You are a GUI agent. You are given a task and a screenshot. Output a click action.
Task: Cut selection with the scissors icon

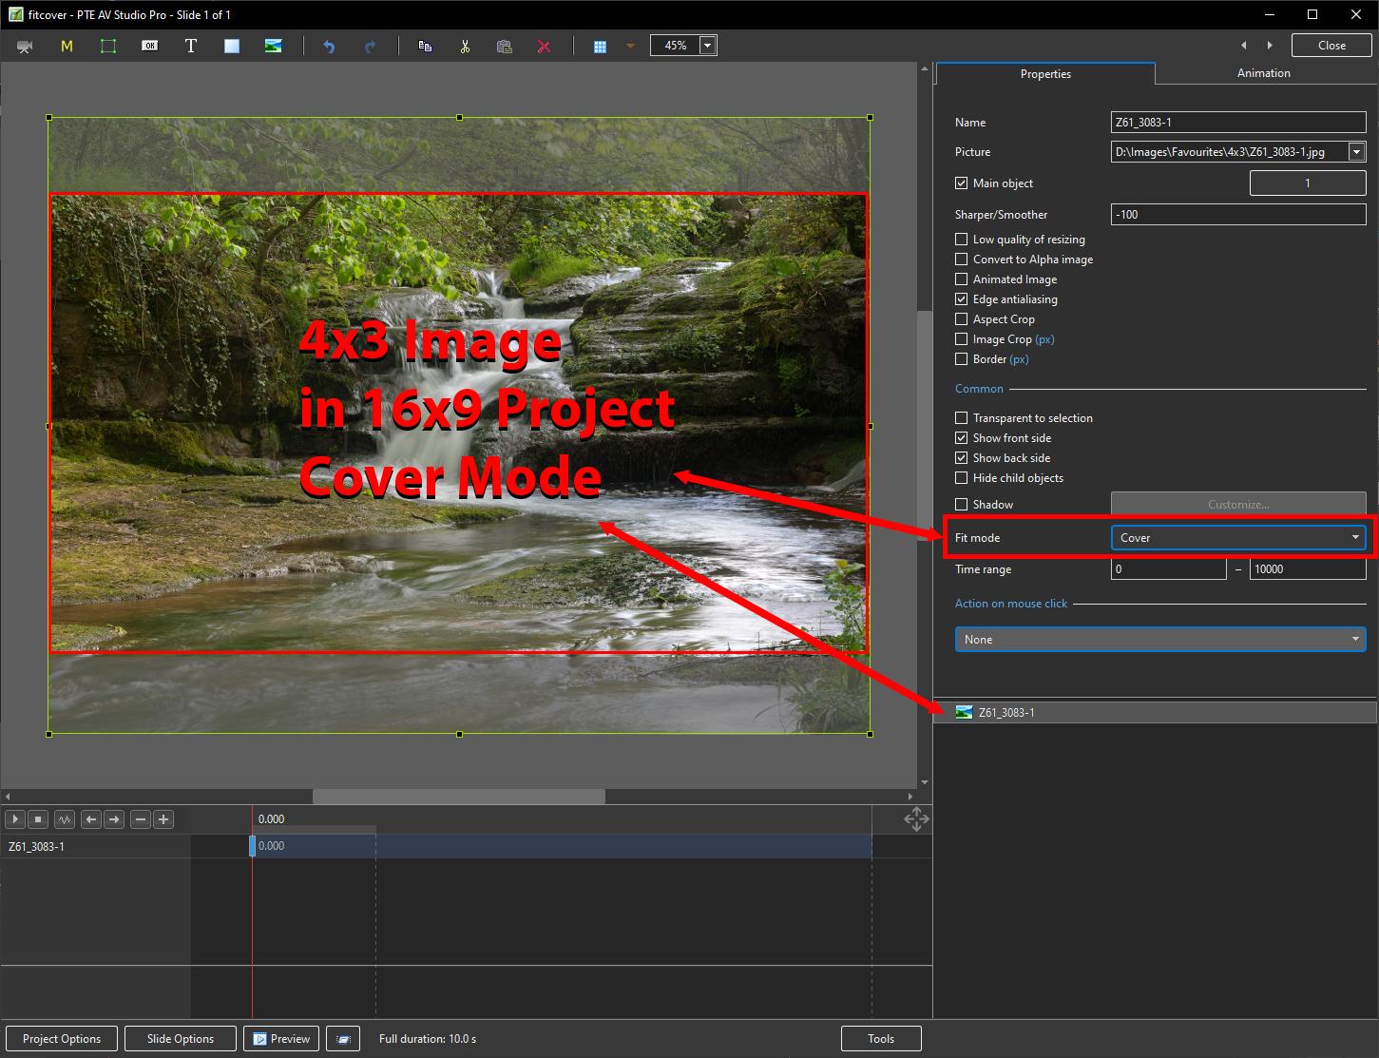[465, 46]
